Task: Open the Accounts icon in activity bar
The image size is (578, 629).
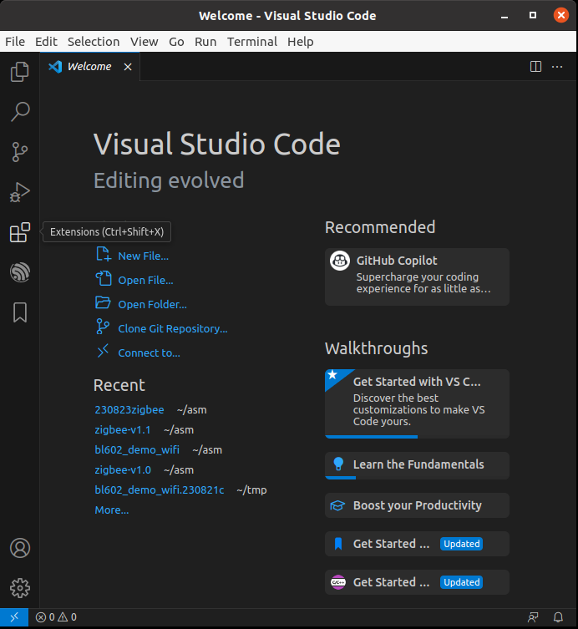Action: coord(20,548)
